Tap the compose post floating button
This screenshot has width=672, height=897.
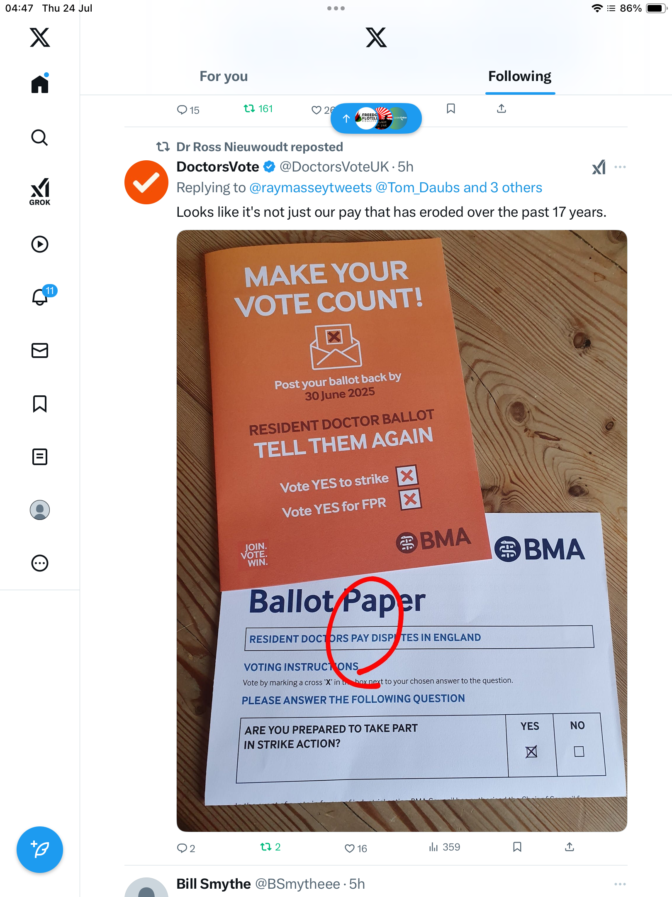(40, 850)
